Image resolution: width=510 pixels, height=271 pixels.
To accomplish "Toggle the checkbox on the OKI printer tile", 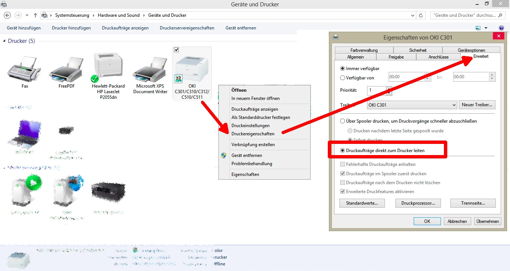I will click(177, 50).
